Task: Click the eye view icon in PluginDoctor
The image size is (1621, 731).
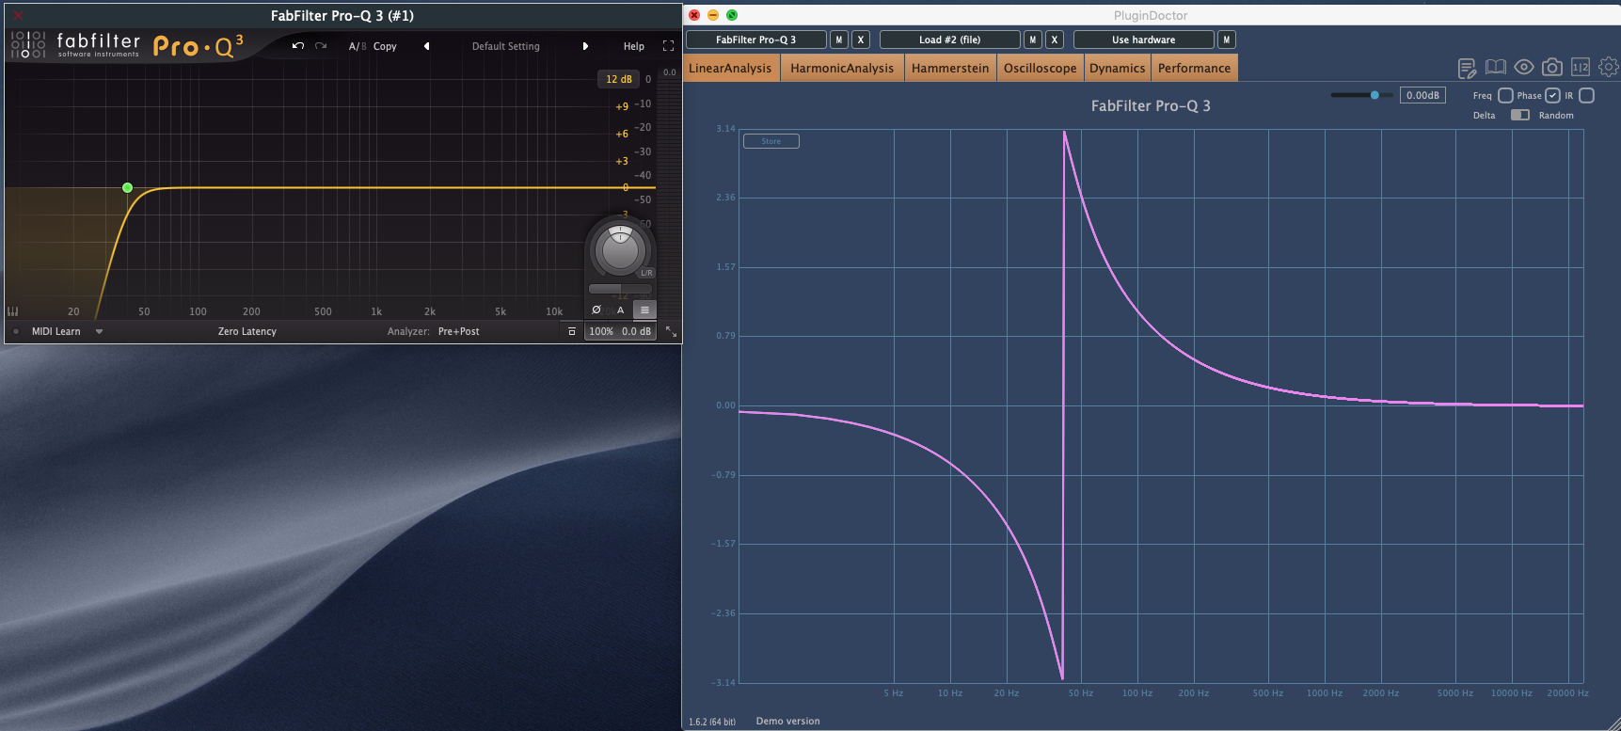Action: pos(1524,67)
